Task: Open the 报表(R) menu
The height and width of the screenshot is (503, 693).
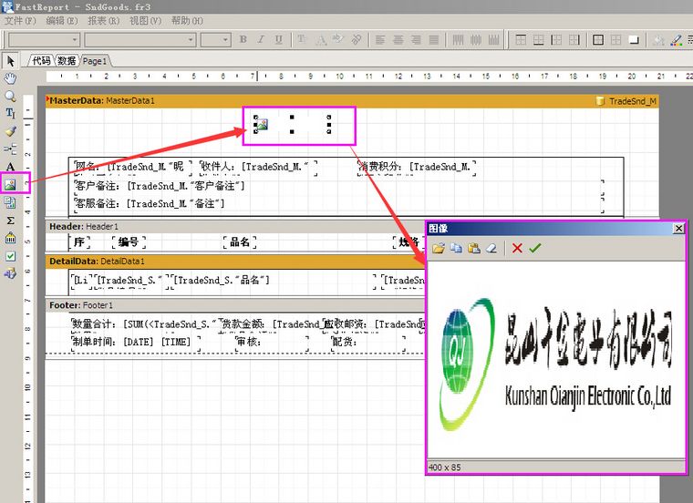Action: pyautogui.click(x=103, y=21)
